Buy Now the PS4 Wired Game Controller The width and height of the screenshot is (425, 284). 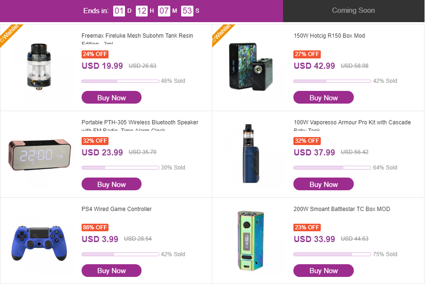click(x=111, y=270)
